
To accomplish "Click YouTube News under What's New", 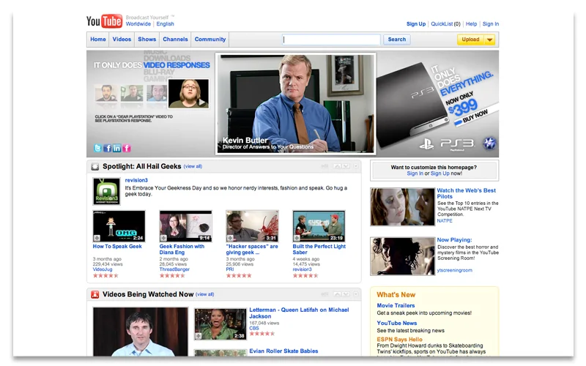I will point(397,323).
